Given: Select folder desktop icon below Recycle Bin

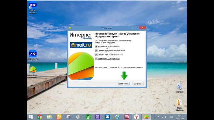Looking at the screenshot, I should [x=179, y=105].
